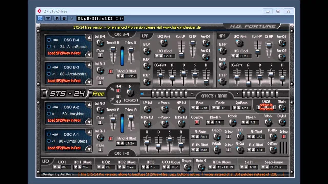Mute oscillator A-1
Screen dimensions: 328x184
(x=100, y=150)
